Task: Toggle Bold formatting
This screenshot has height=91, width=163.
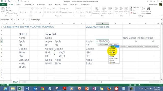Action: (x=20, y=12)
